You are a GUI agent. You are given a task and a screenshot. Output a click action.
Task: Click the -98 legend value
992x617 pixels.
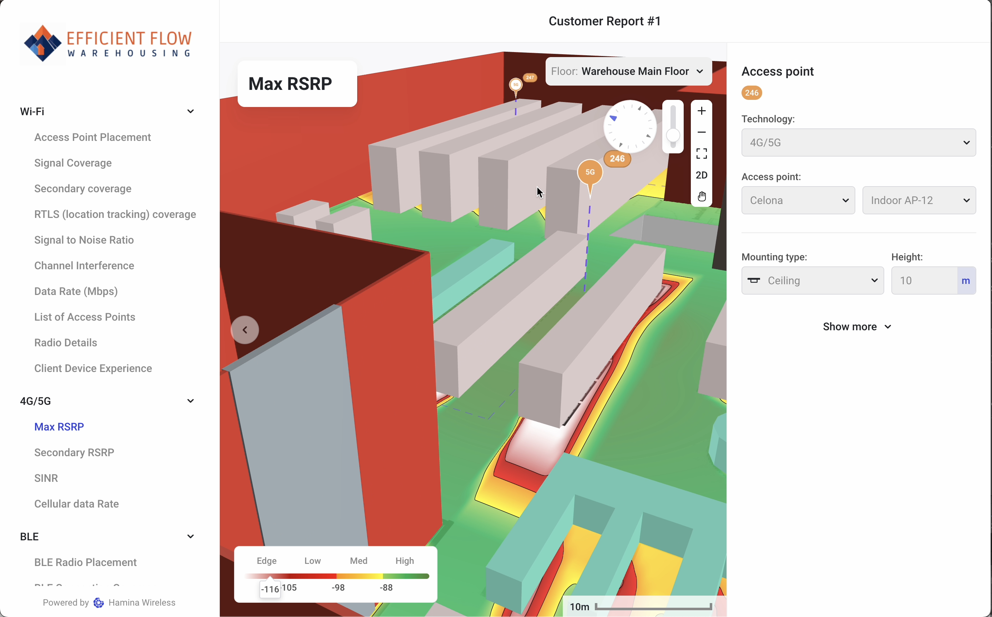point(338,588)
